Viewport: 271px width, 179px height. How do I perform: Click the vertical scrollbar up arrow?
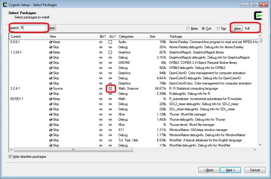pyautogui.click(x=260, y=36)
